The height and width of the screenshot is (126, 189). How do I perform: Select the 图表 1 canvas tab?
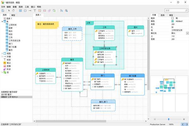coord(38,15)
